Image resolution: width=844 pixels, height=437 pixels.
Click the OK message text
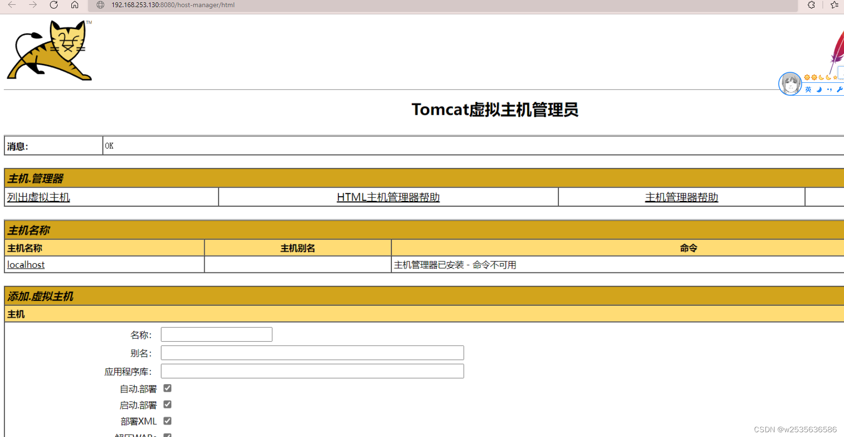tap(109, 146)
